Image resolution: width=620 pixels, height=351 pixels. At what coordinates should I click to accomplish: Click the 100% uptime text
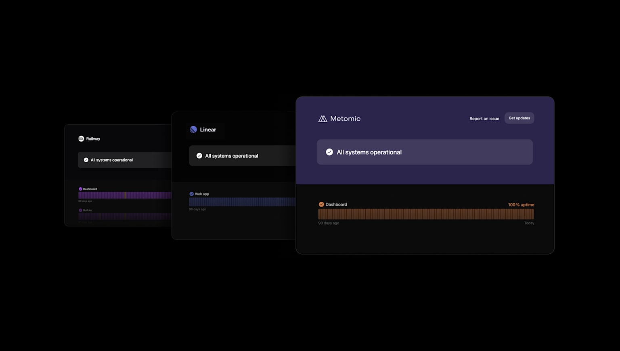tap(521, 205)
